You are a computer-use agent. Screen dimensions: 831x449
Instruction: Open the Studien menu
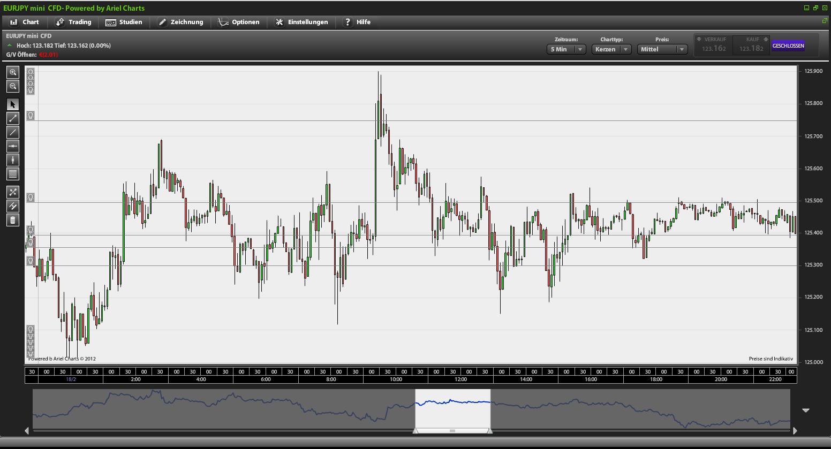tap(124, 22)
